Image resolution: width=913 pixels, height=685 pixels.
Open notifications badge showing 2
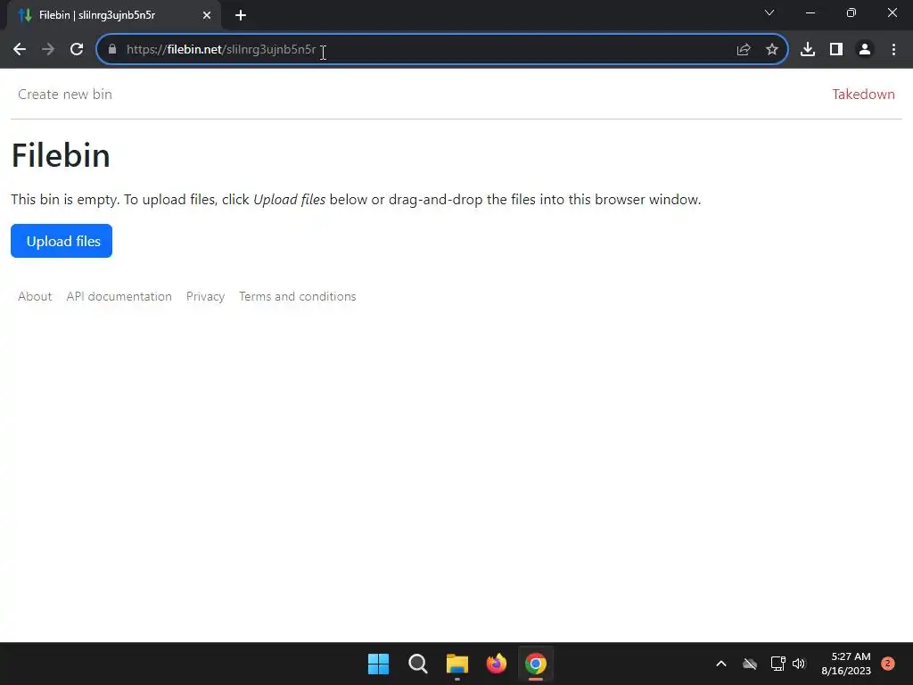click(x=887, y=664)
